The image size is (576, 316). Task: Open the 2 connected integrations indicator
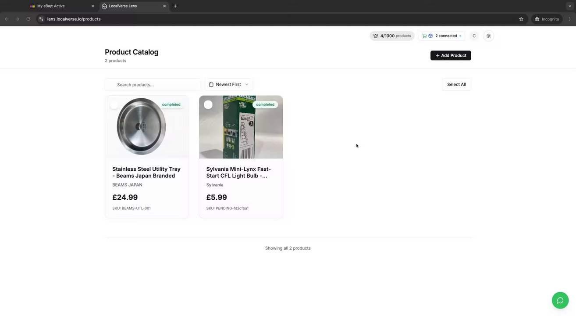coord(441,36)
